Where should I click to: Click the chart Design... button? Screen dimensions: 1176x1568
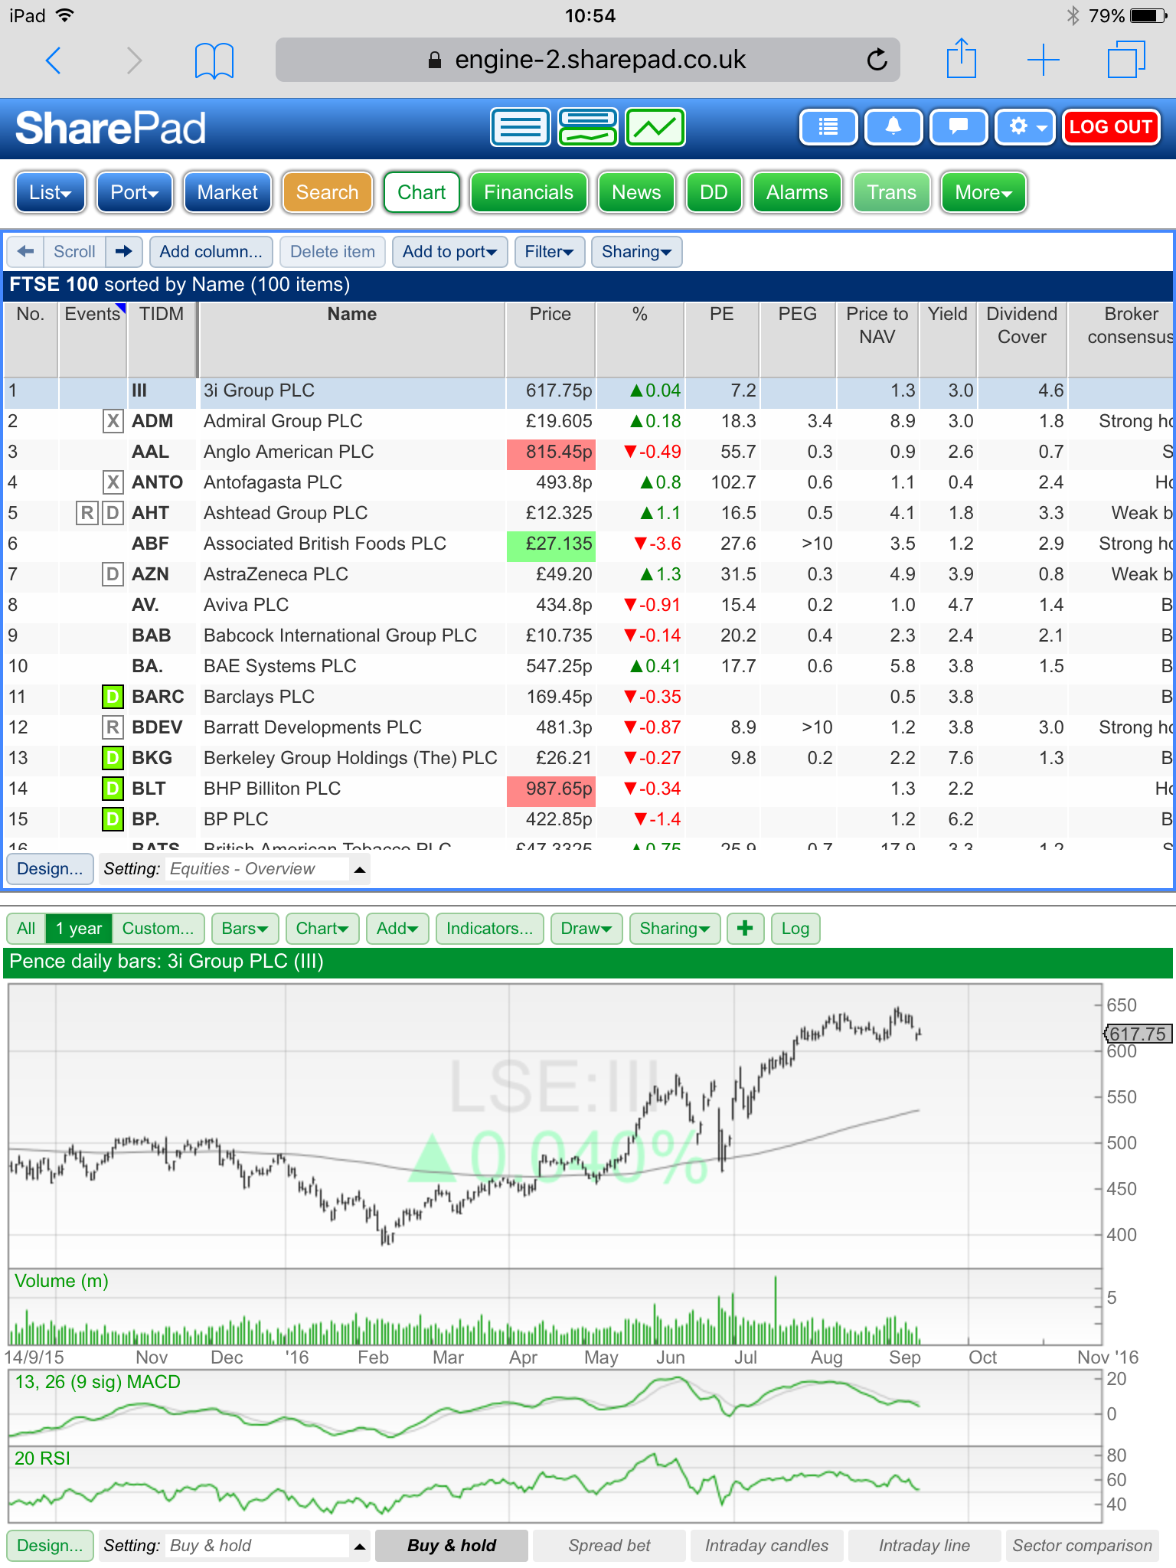[50, 1545]
